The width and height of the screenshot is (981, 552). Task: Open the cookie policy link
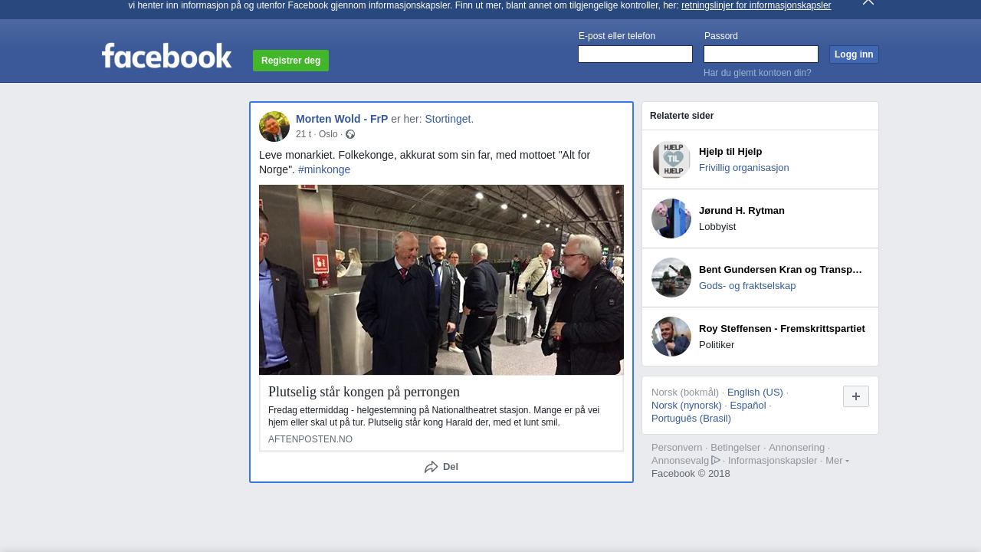[x=756, y=5]
